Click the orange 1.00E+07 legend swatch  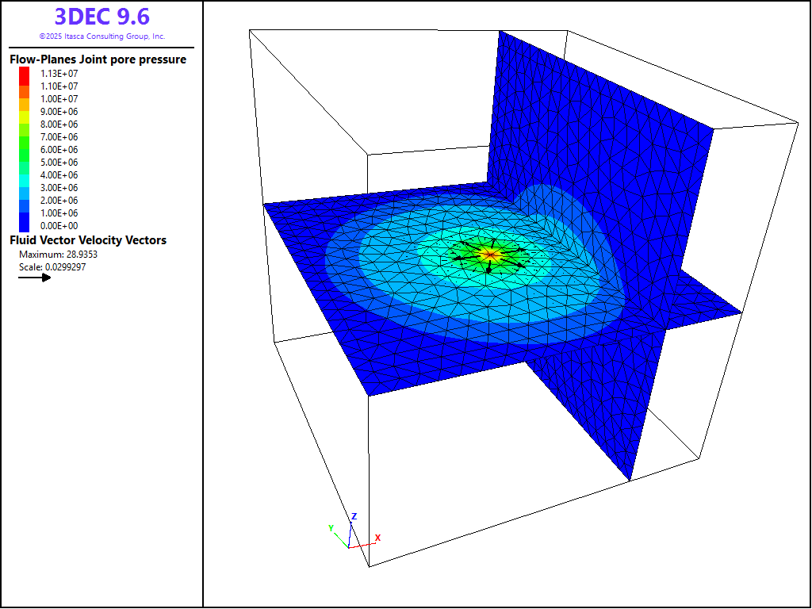click(x=25, y=98)
